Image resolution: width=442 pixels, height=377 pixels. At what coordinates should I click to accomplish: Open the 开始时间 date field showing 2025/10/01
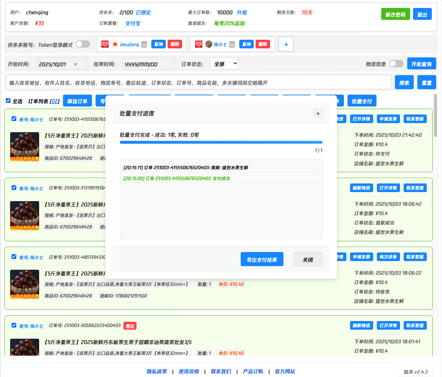54,64
